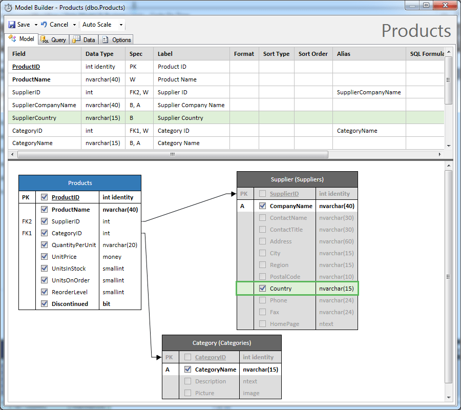Click the Model tab icon
The image size is (461, 410).
point(12,38)
